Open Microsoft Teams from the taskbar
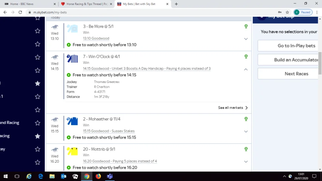322x181 pixels. tap(110, 176)
